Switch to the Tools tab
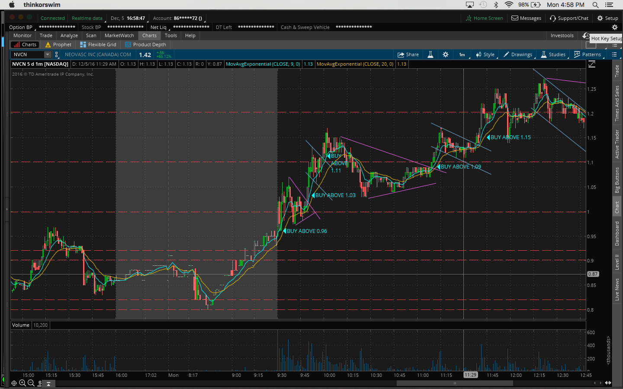The width and height of the screenshot is (623, 389). pos(171,35)
